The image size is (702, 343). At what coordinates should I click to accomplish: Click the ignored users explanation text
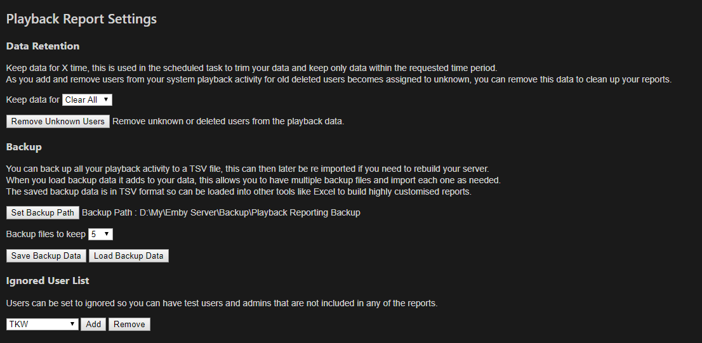coord(222,303)
